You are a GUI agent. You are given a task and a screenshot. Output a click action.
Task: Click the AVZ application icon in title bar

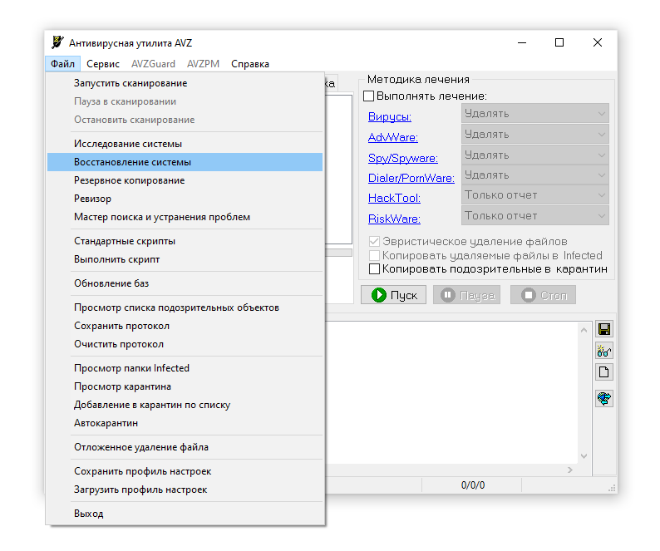coord(57,42)
